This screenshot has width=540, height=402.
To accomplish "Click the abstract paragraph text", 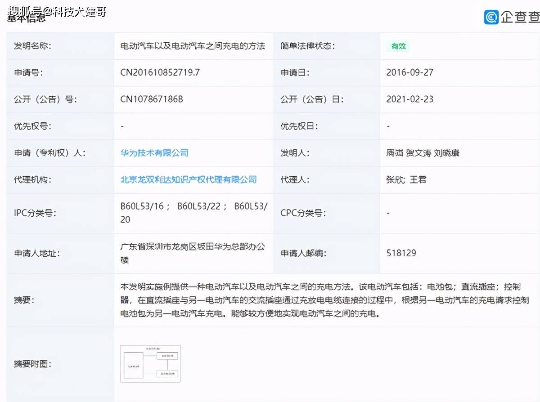I will tap(324, 300).
